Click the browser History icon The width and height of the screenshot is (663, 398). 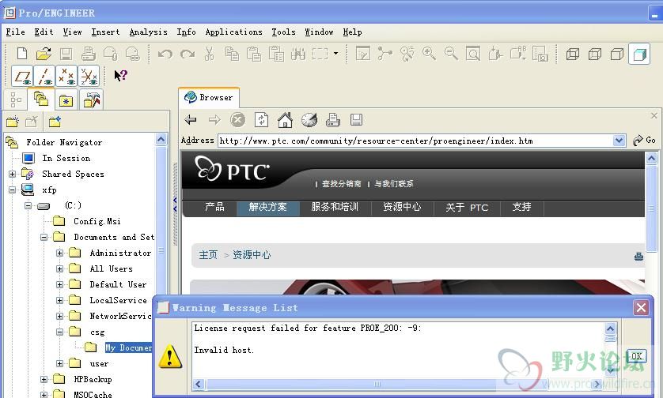(x=309, y=120)
